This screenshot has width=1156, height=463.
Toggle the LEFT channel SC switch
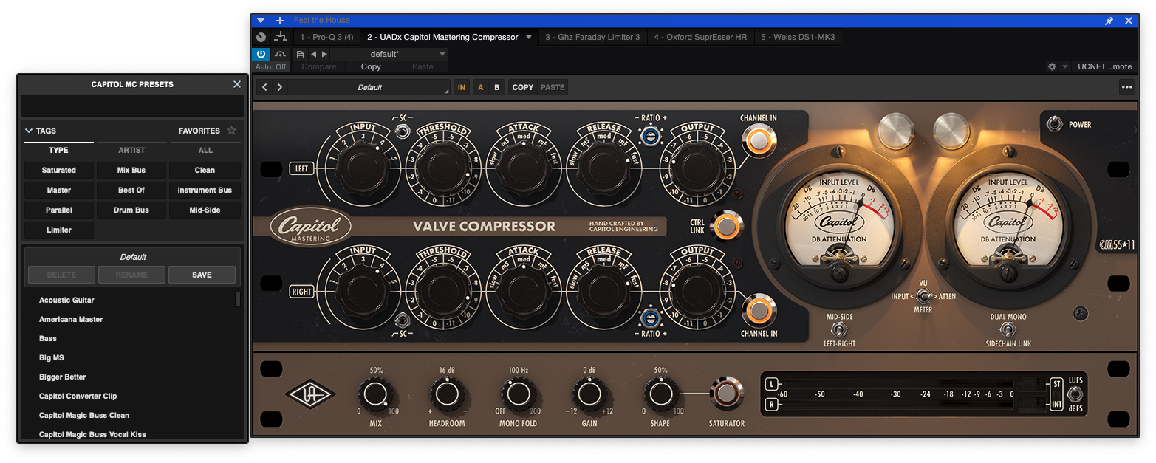401,131
